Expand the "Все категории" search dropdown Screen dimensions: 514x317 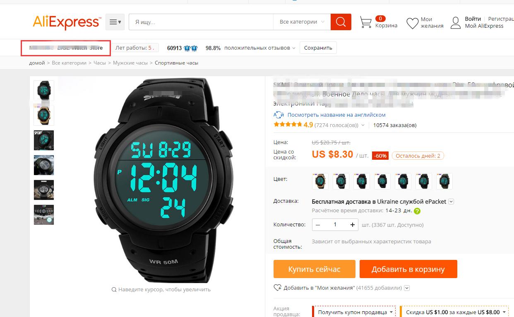tap(302, 22)
